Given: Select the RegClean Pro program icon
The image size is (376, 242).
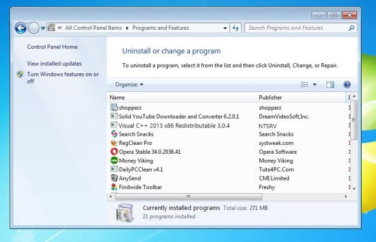Looking at the screenshot, I should click(114, 143).
